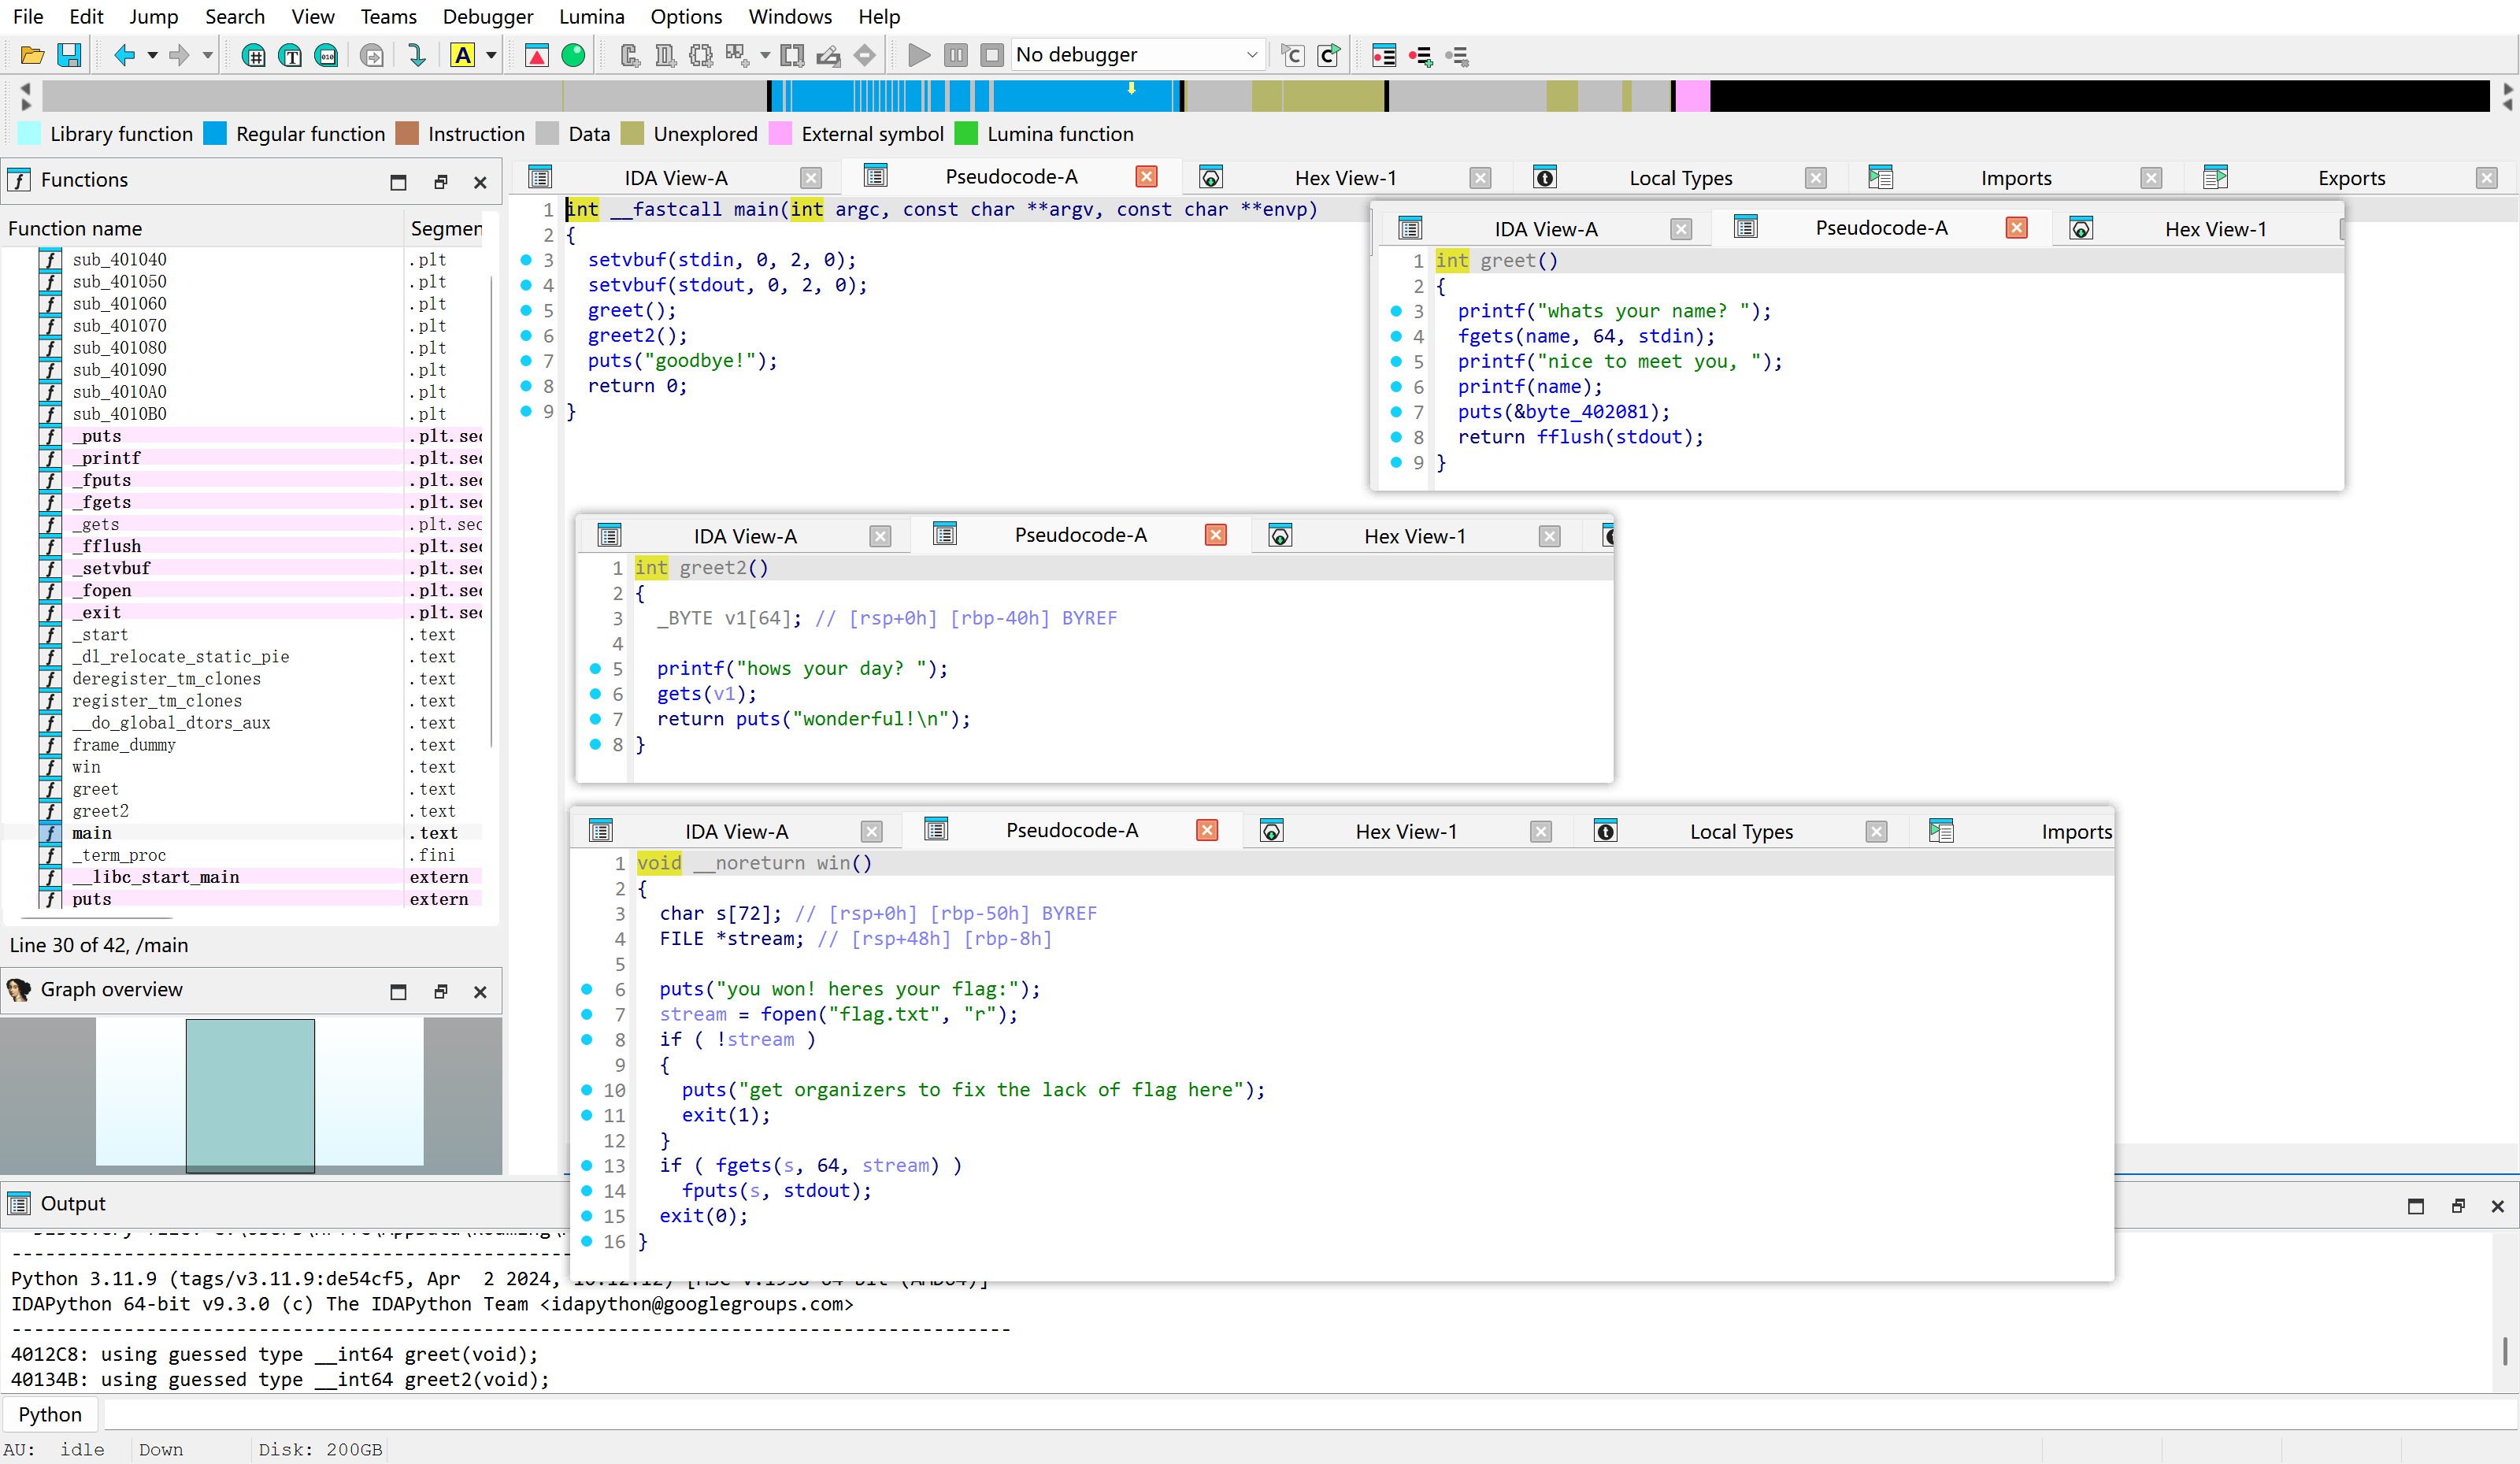Click the text search (T) toolbar icon
Screen dimensions: 2520x1464
290,55
